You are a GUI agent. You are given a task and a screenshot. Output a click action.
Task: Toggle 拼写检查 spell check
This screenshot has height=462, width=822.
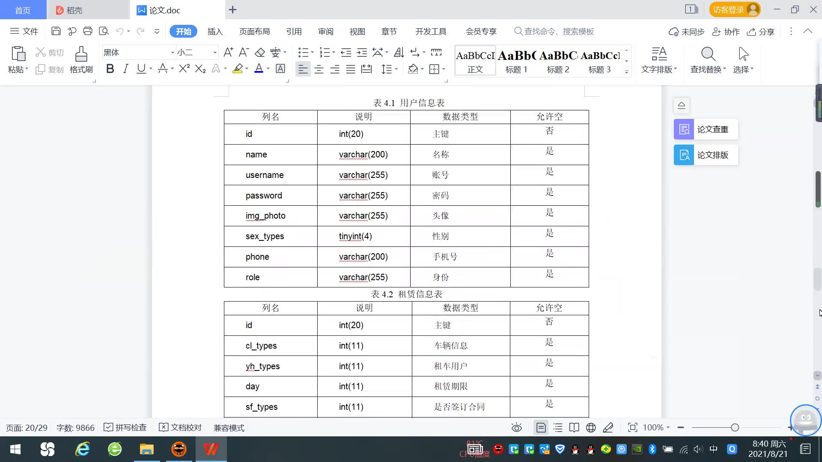(125, 427)
